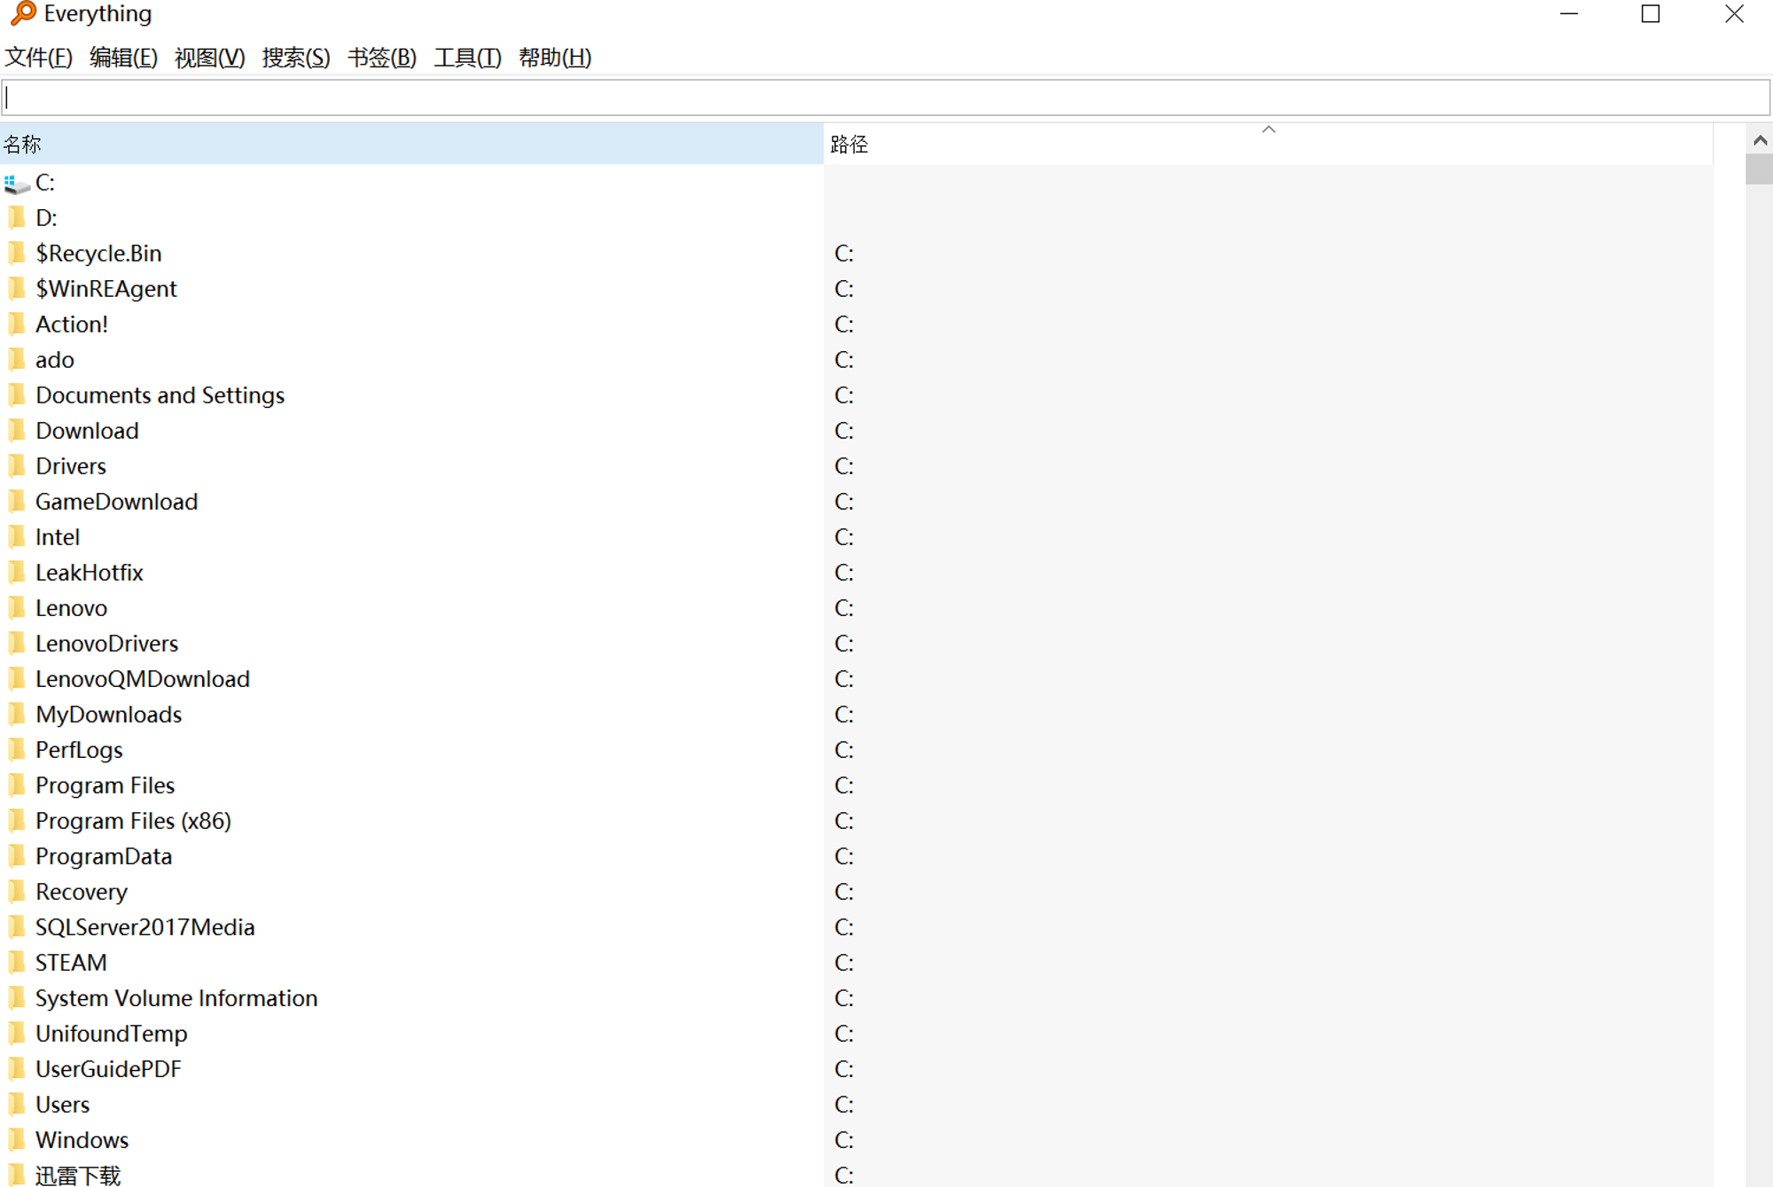Click the Drivers folder icon
This screenshot has height=1187, width=1773.
[x=17, y=465]
